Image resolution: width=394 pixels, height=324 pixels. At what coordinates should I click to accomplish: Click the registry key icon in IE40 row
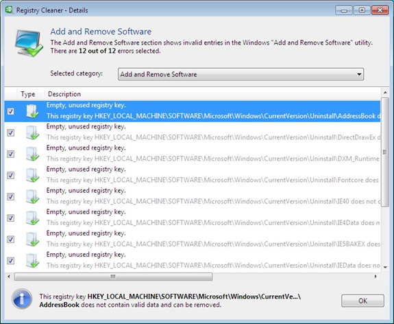point(32,196)
